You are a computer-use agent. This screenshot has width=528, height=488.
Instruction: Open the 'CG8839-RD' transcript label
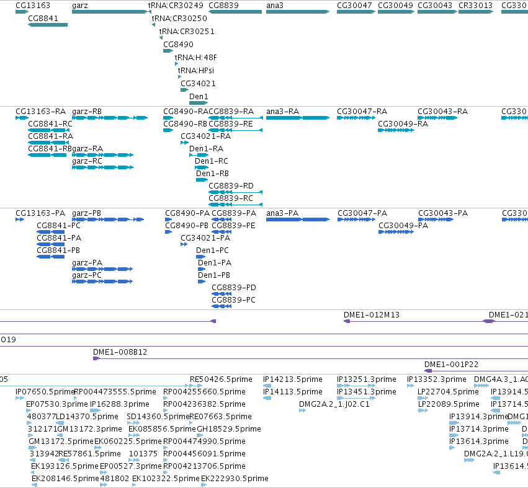click(x=231, y=186)
